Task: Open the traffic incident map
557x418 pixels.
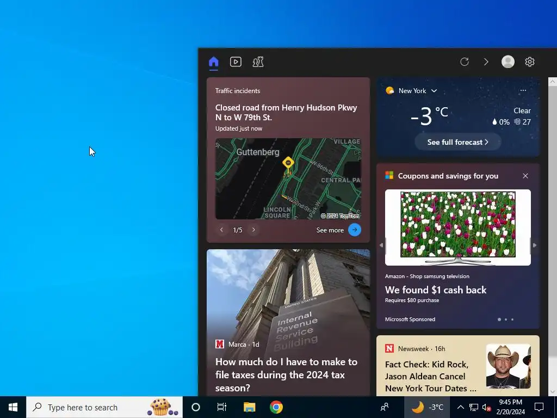Action: pos(288,179)
